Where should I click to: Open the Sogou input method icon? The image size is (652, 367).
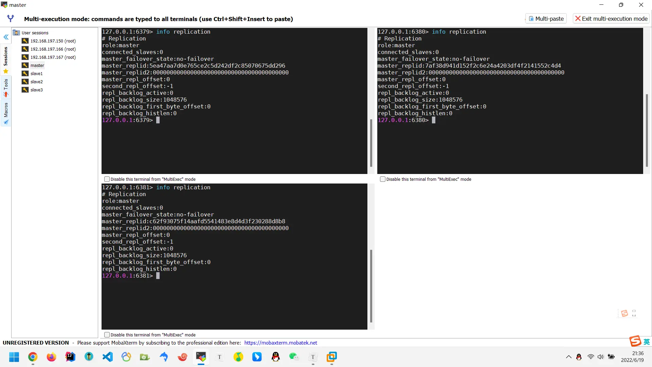coord(635,341)
